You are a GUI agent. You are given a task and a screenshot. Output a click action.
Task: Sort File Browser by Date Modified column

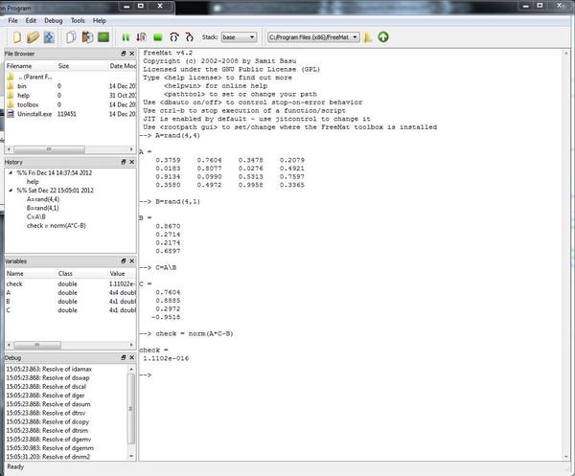coord(123,66)
